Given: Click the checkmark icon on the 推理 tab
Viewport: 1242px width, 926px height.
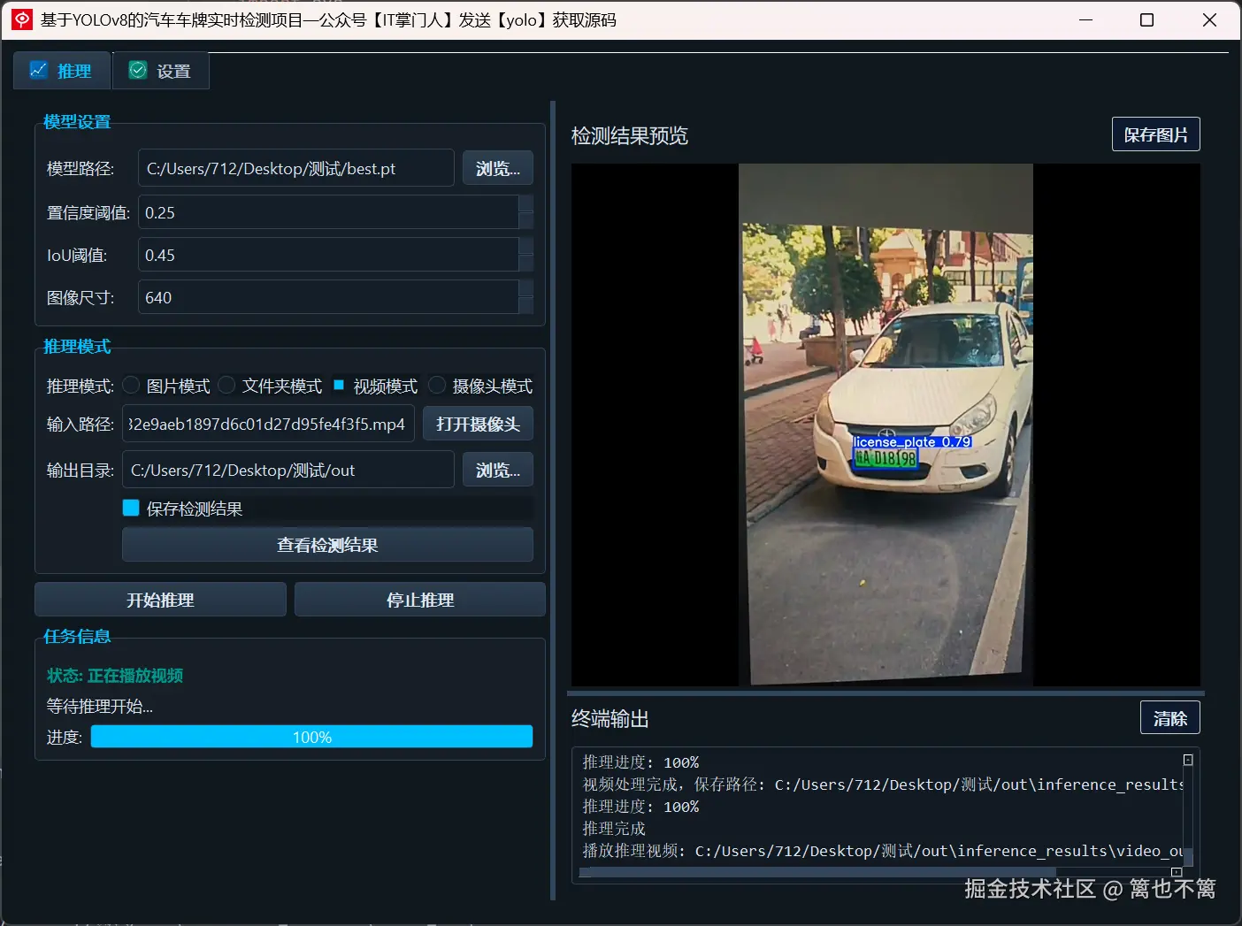Looking at the screenshot, I should (38, 69).
